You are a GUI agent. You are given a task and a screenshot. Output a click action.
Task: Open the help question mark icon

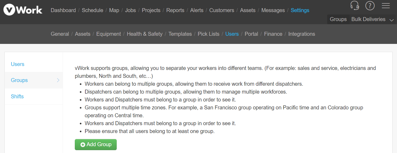(x=370, y=6)
